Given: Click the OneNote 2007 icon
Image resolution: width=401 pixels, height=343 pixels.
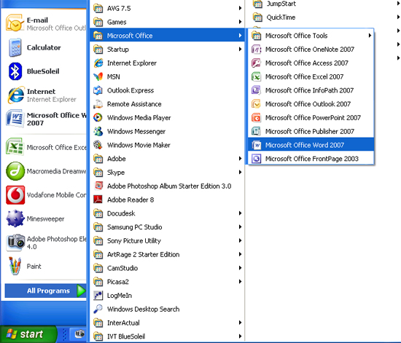Looking at the screenshot, I should (x=256, y=50).
